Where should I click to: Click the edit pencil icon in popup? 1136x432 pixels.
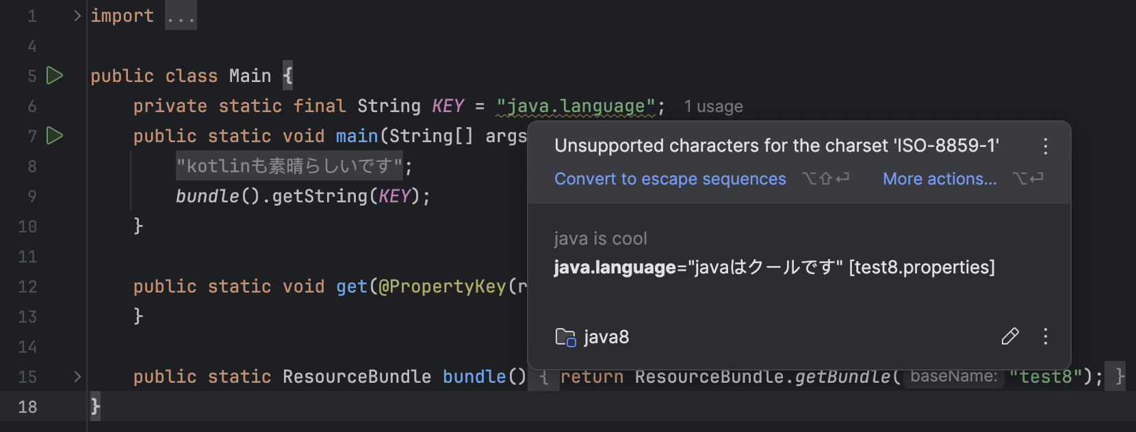(1010, 336)
